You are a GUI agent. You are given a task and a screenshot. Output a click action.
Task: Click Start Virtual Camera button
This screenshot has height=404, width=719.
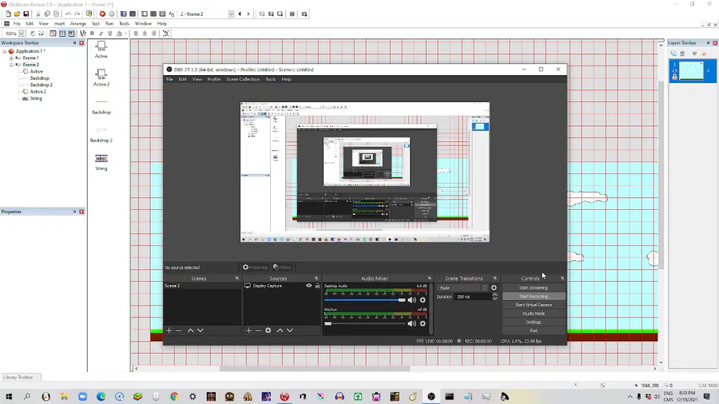534,305
